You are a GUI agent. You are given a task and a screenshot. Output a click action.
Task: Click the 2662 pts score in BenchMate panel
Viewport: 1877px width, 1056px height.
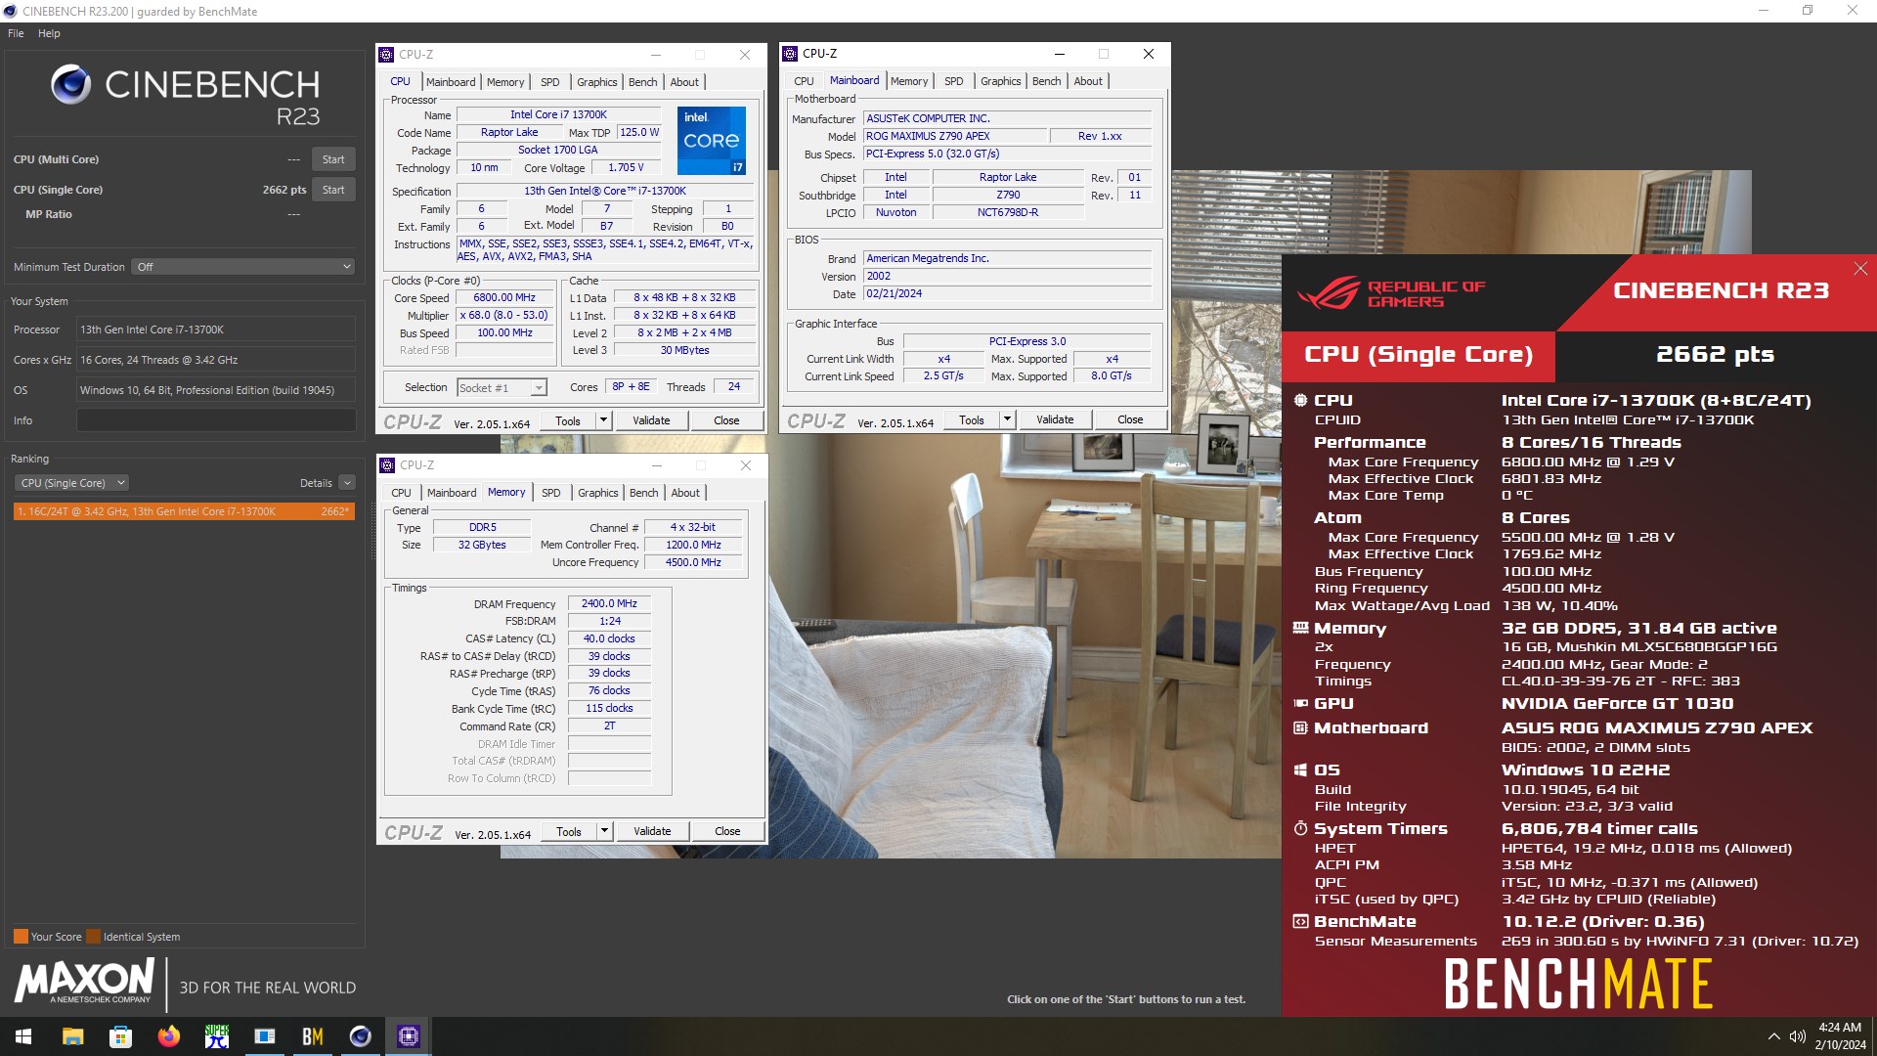pyautogui.click(x=1715, y=354)
